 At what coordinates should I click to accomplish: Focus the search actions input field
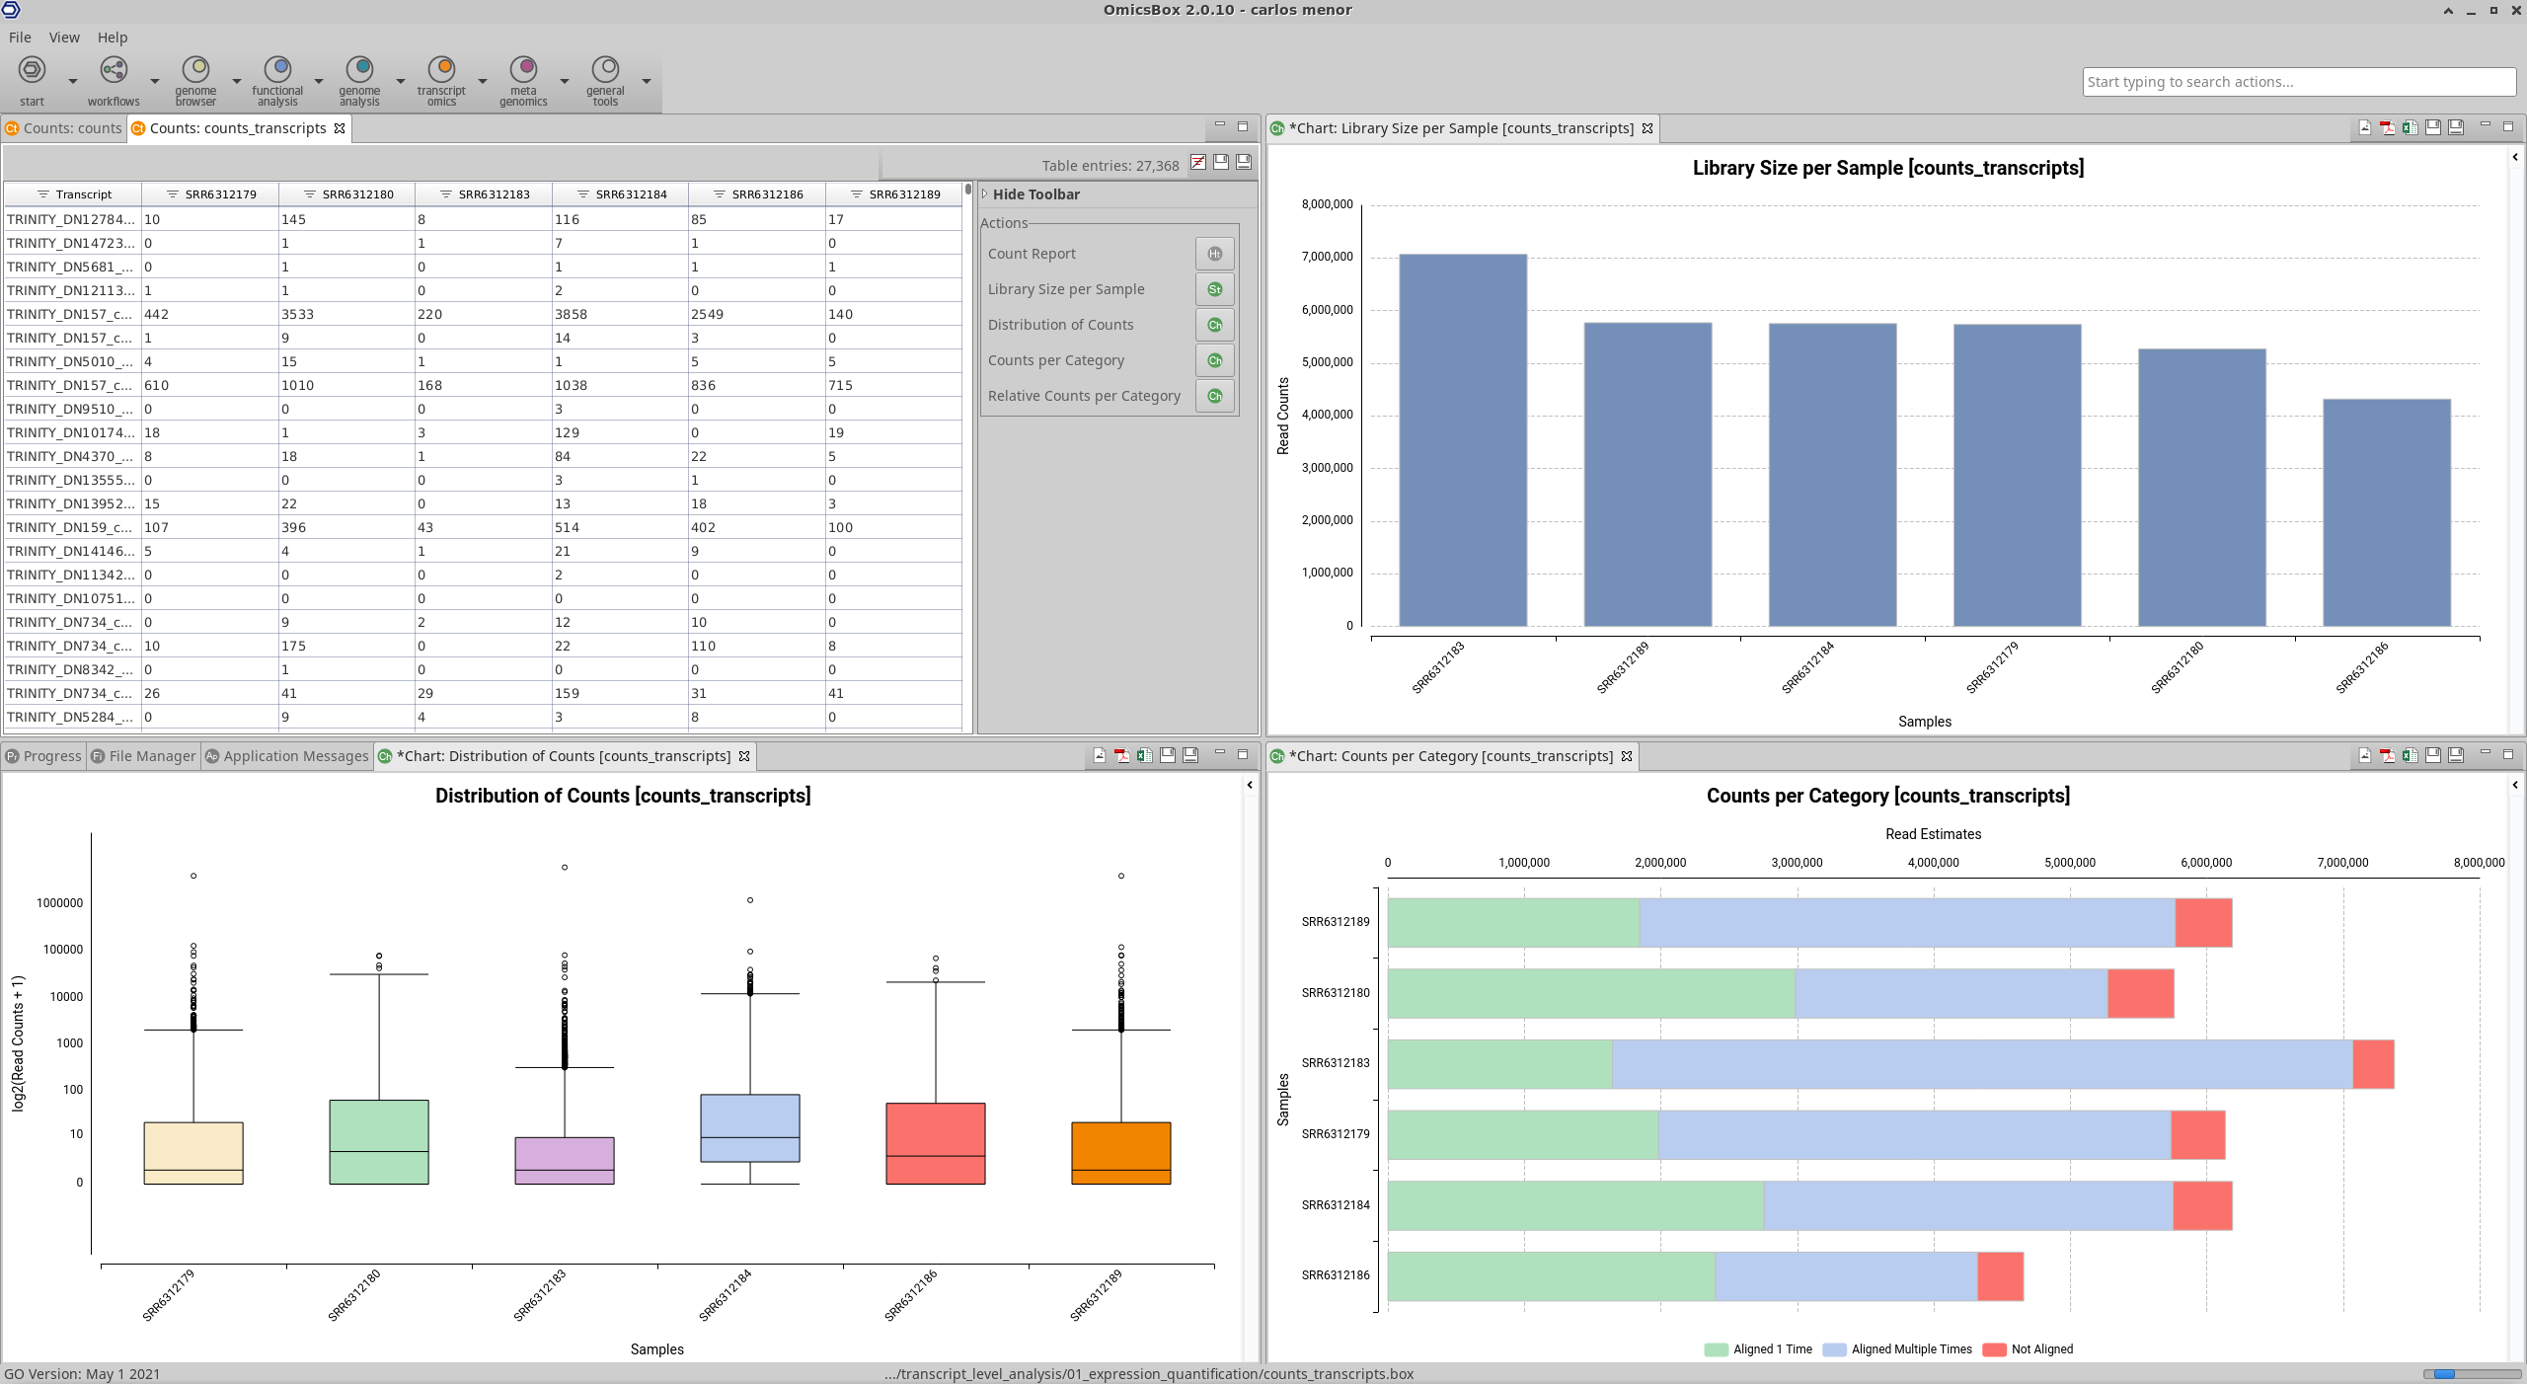tap(2298, 82)
